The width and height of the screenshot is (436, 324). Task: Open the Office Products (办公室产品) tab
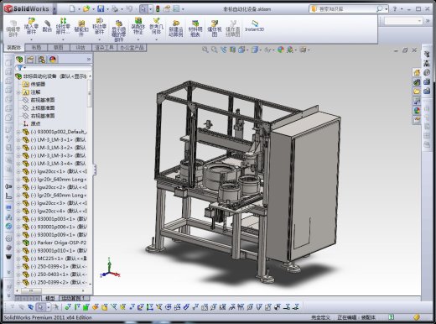pos(132,48)
